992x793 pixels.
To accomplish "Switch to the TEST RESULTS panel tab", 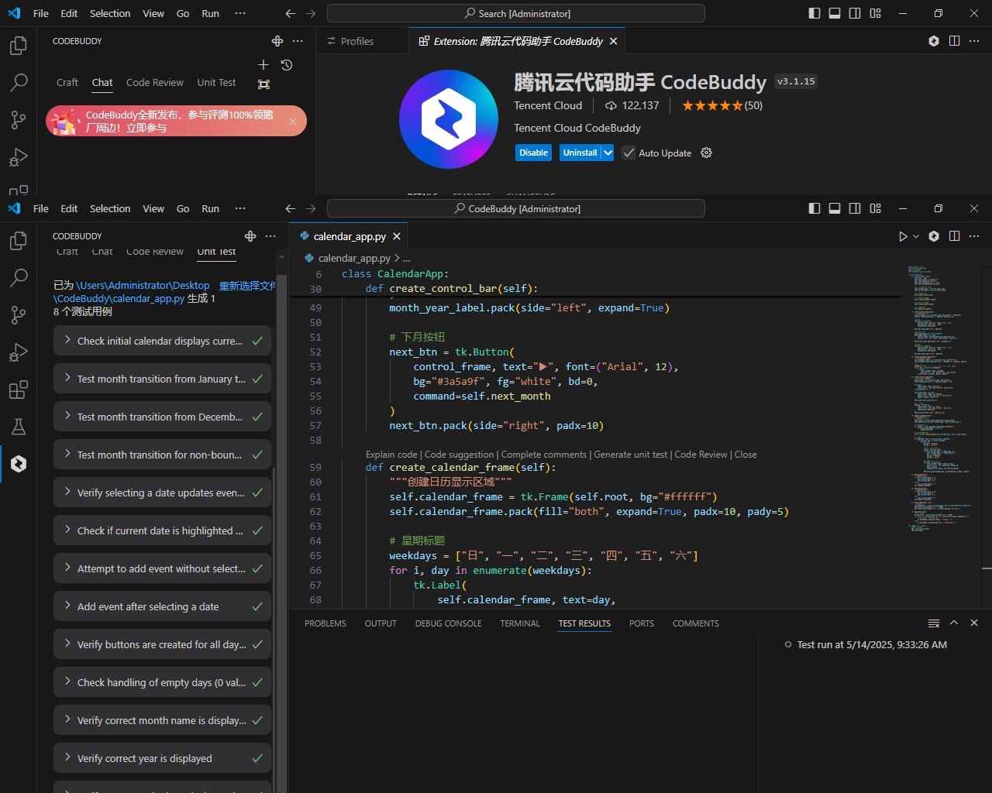I will pyautogui.click(x=584, y=623).
